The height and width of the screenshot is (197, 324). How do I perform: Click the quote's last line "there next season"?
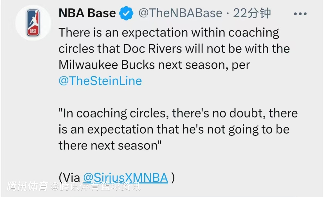click(110, 146)
